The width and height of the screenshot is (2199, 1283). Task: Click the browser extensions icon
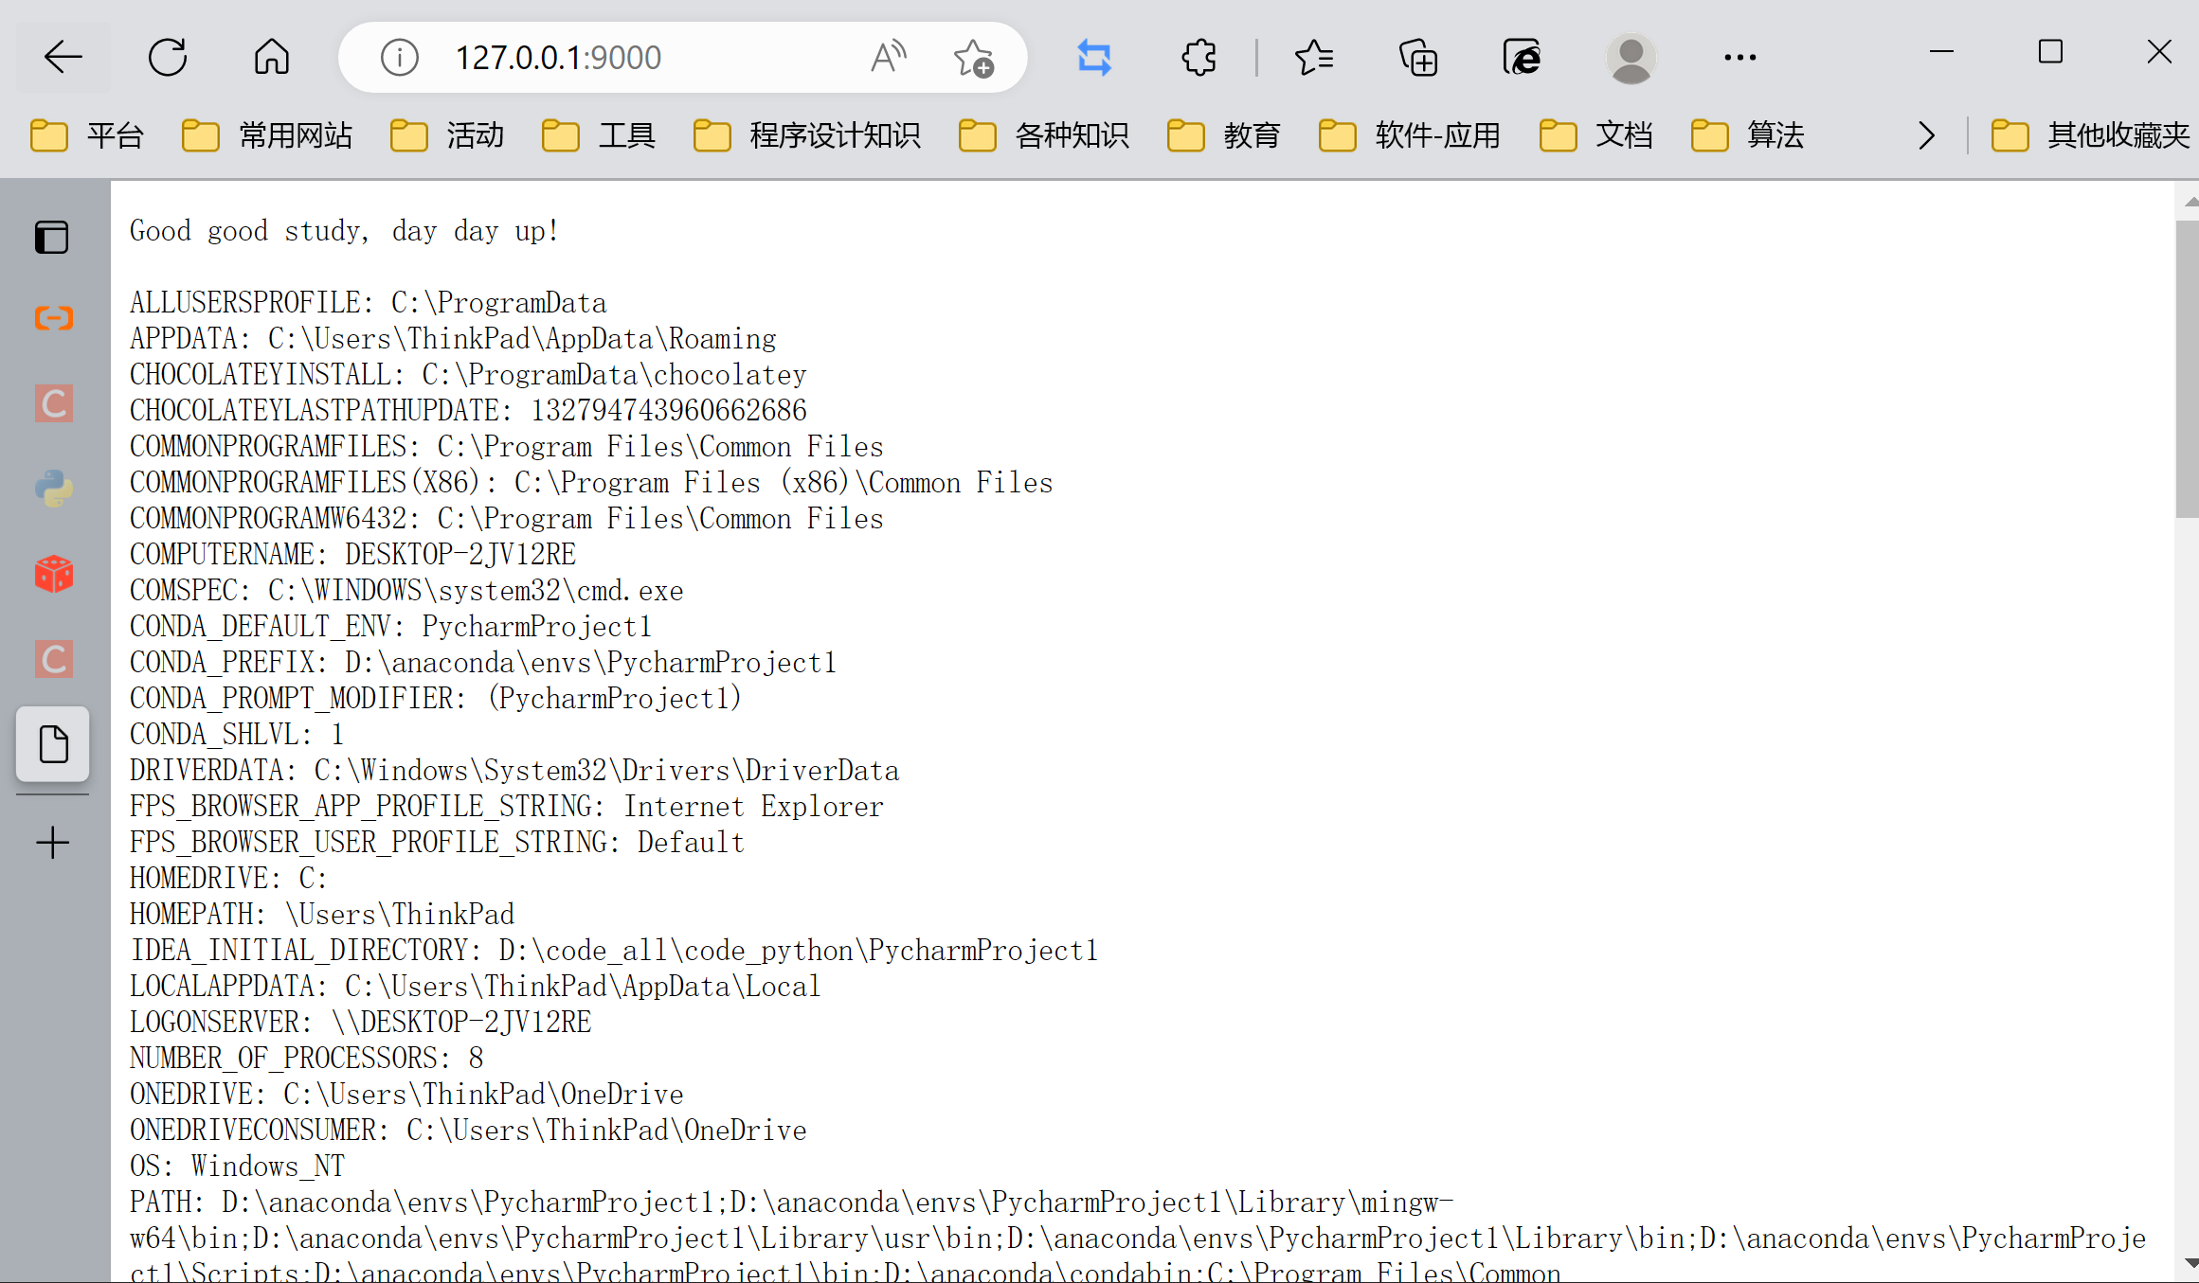coord(1201,57)
